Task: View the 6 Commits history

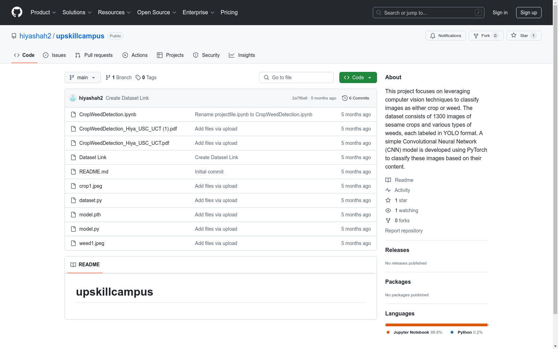Action: [x=356, y=98]
